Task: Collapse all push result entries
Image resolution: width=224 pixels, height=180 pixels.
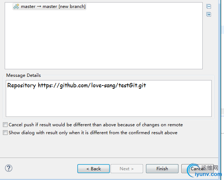Action: (209, 6)
